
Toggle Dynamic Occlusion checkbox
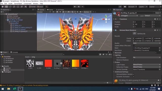[x=134, y=77]
